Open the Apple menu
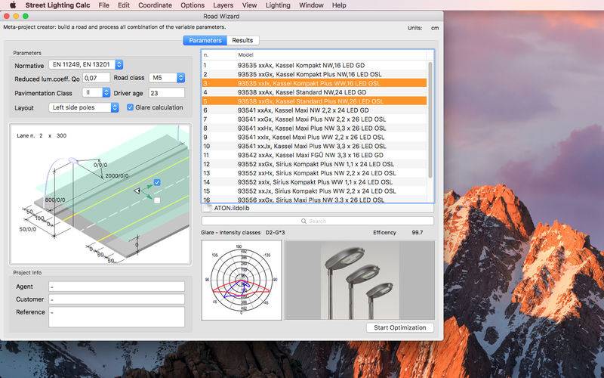The image size is (604, 378). (12, 5)
